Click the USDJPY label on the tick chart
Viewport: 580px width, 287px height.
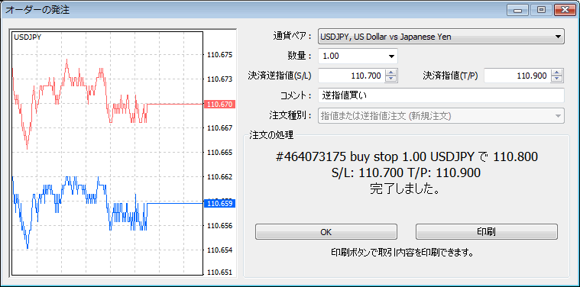click(28, 37)
